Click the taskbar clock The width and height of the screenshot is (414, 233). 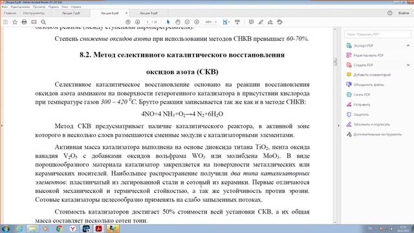tap(403, 228)
